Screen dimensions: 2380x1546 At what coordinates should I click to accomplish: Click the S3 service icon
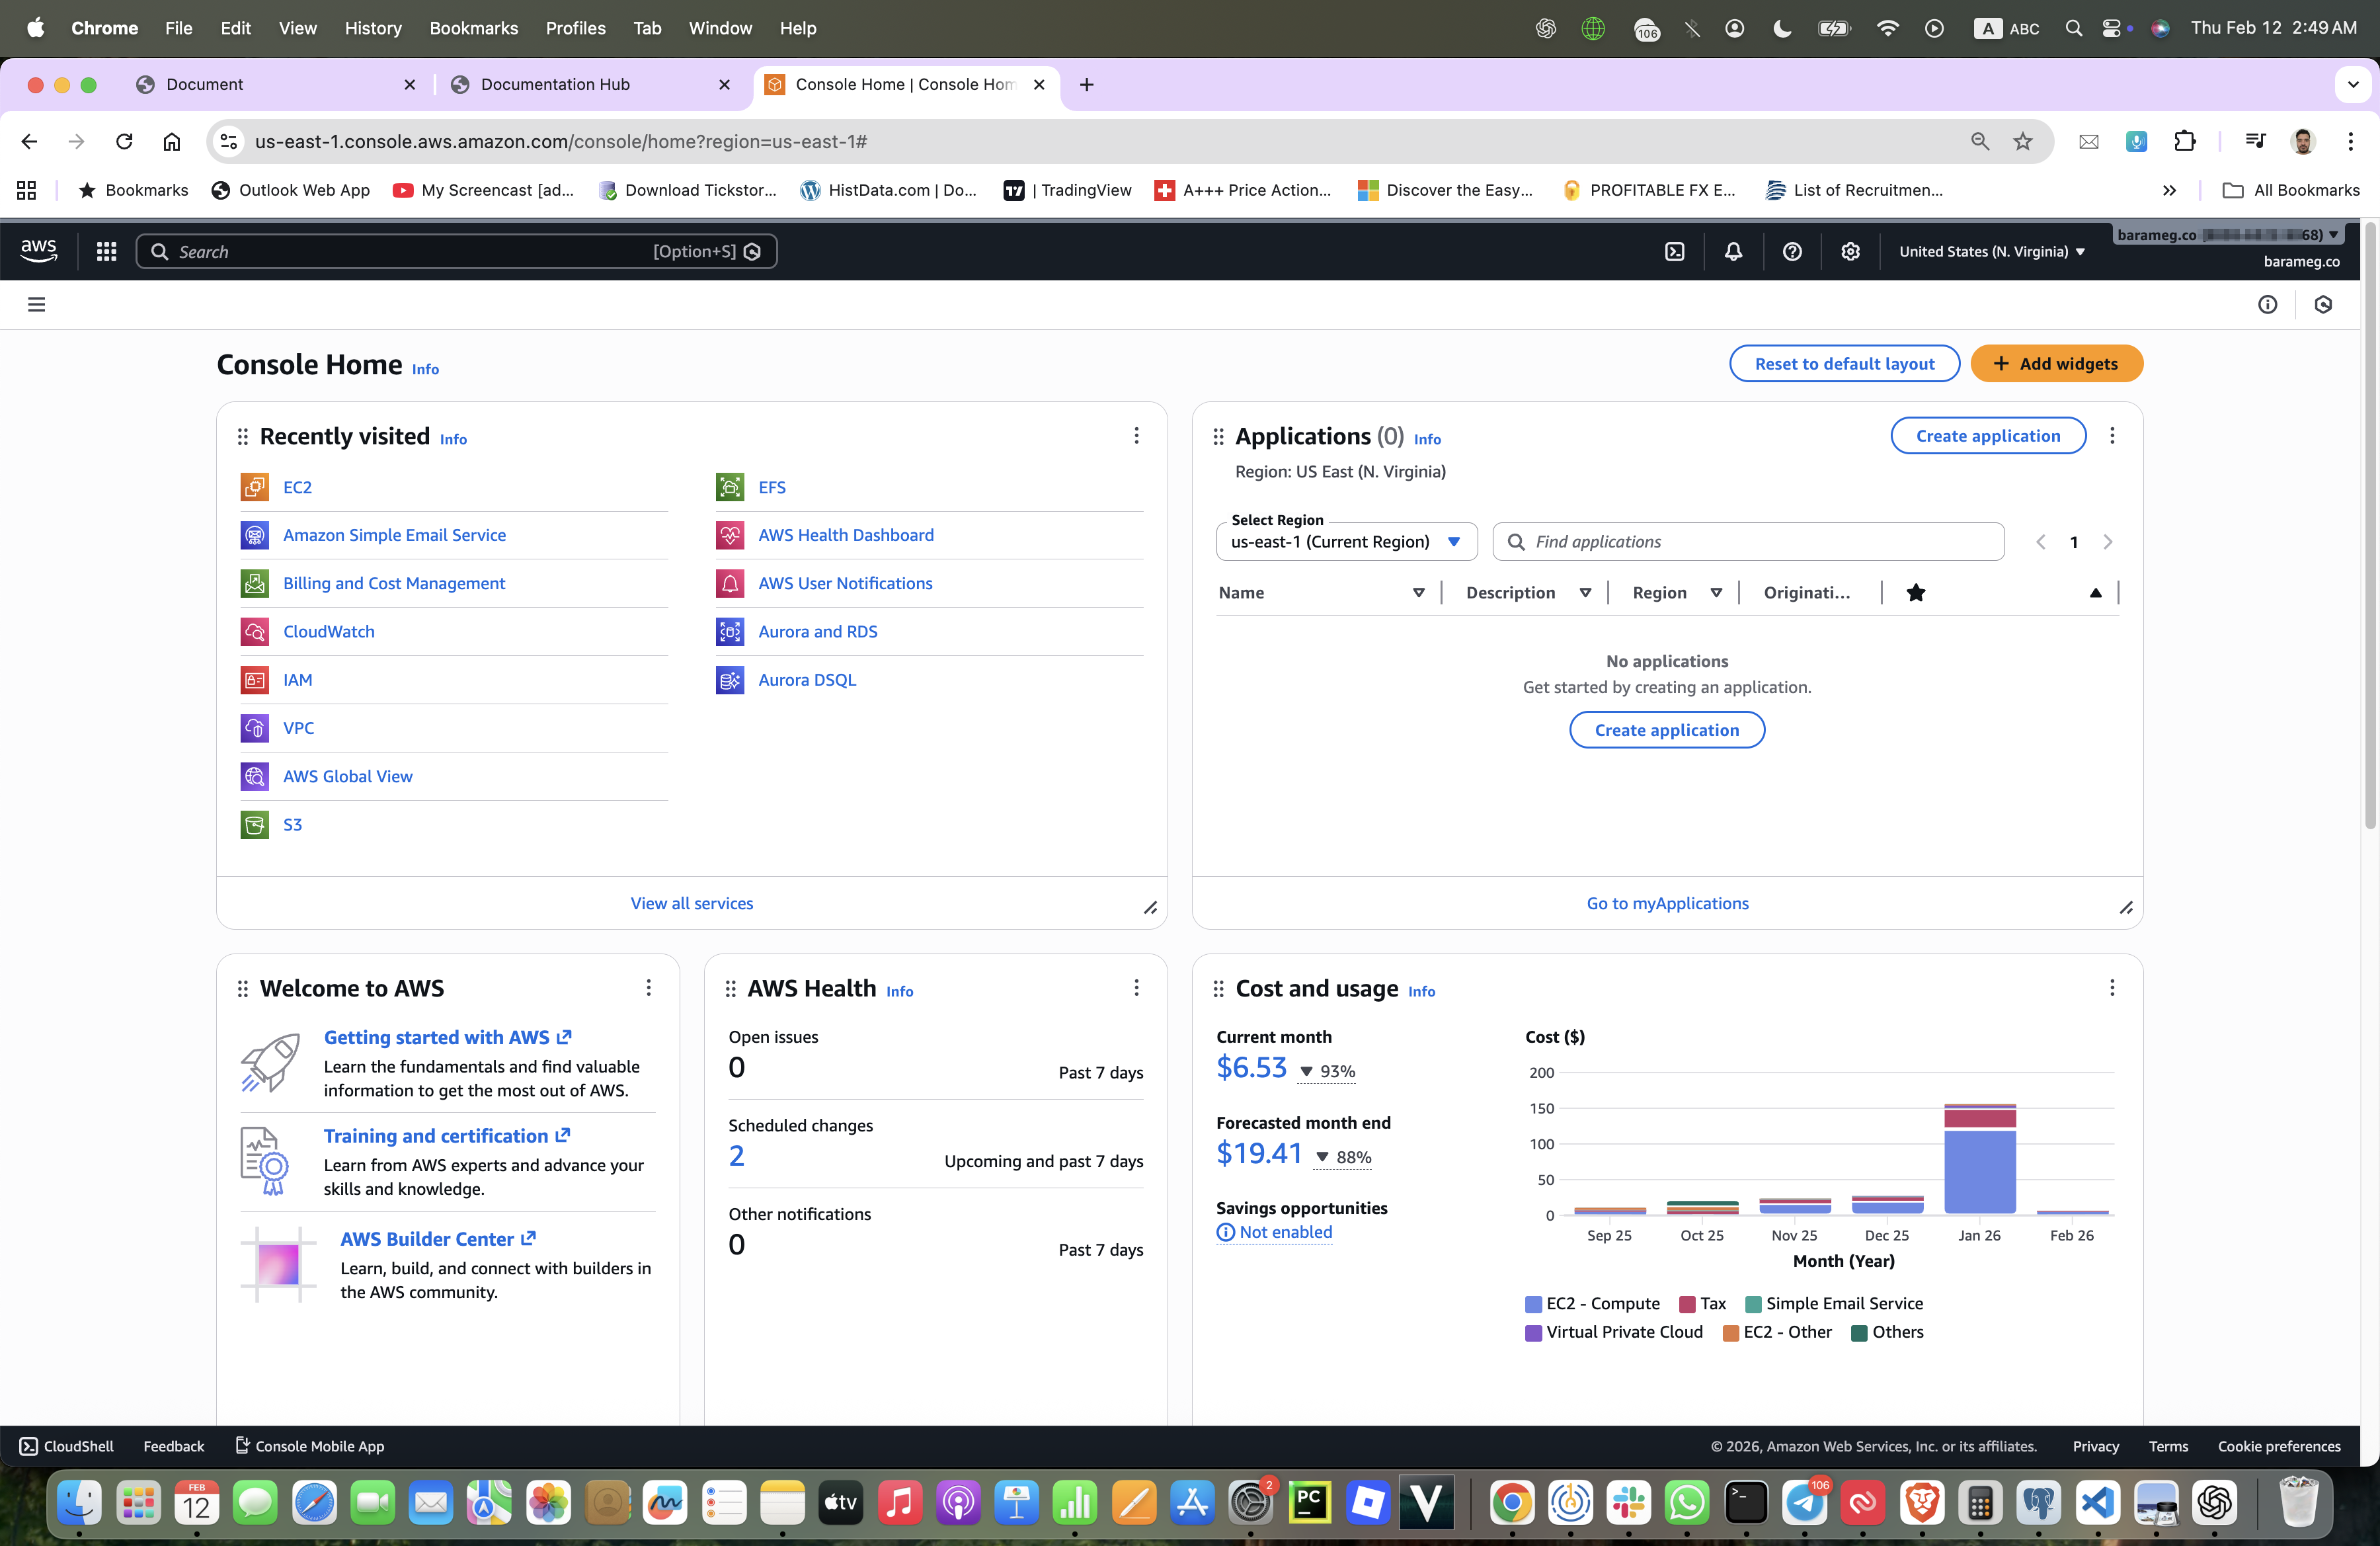255,824
